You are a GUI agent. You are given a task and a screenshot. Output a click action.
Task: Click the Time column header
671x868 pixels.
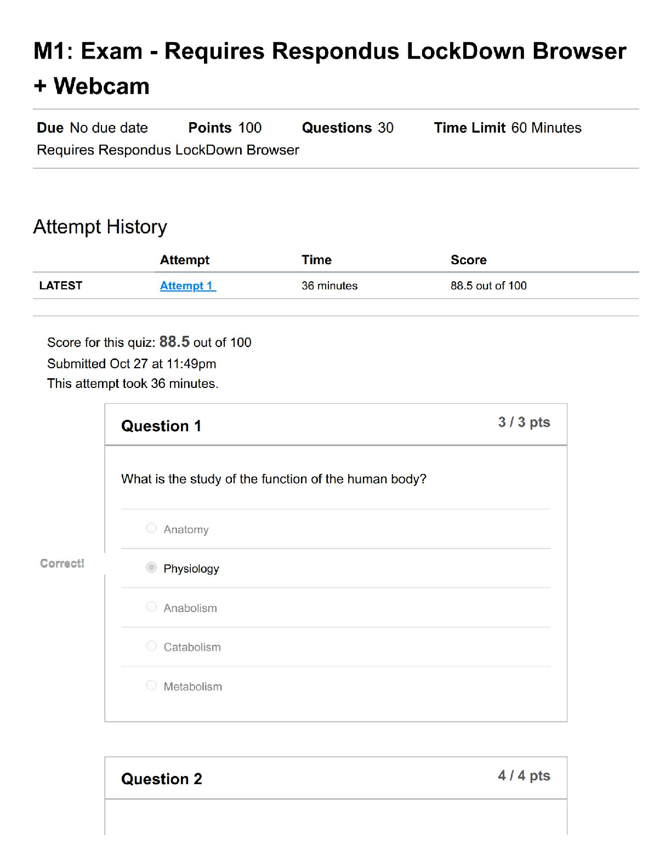316,260
